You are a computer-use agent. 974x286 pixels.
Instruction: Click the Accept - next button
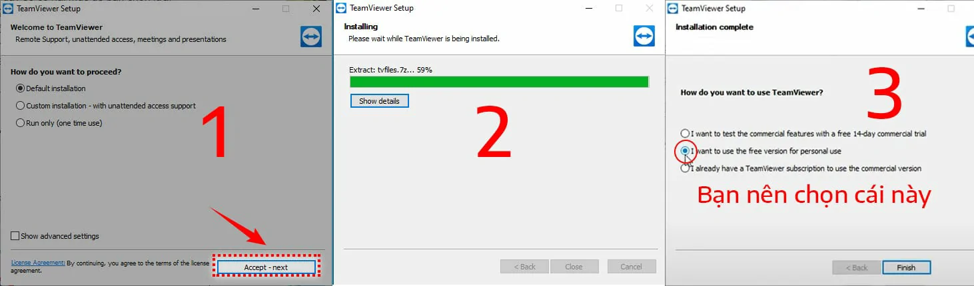tap(266, 267)
